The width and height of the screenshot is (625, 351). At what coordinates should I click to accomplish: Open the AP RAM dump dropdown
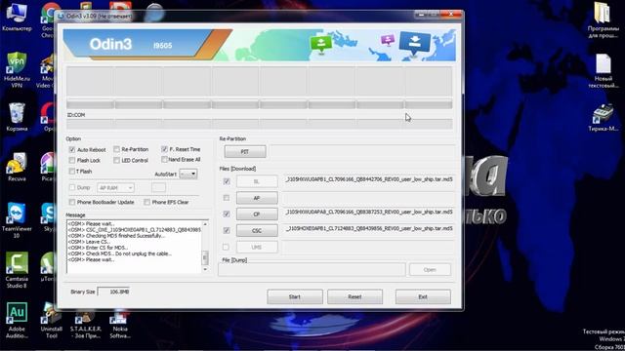(x=115, y=188)
